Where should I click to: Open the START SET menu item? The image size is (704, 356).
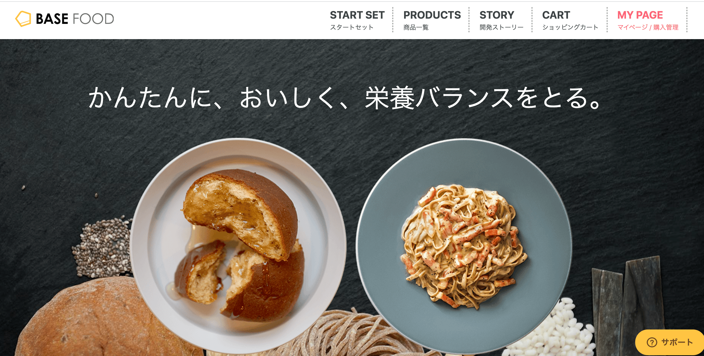[357, 15]
